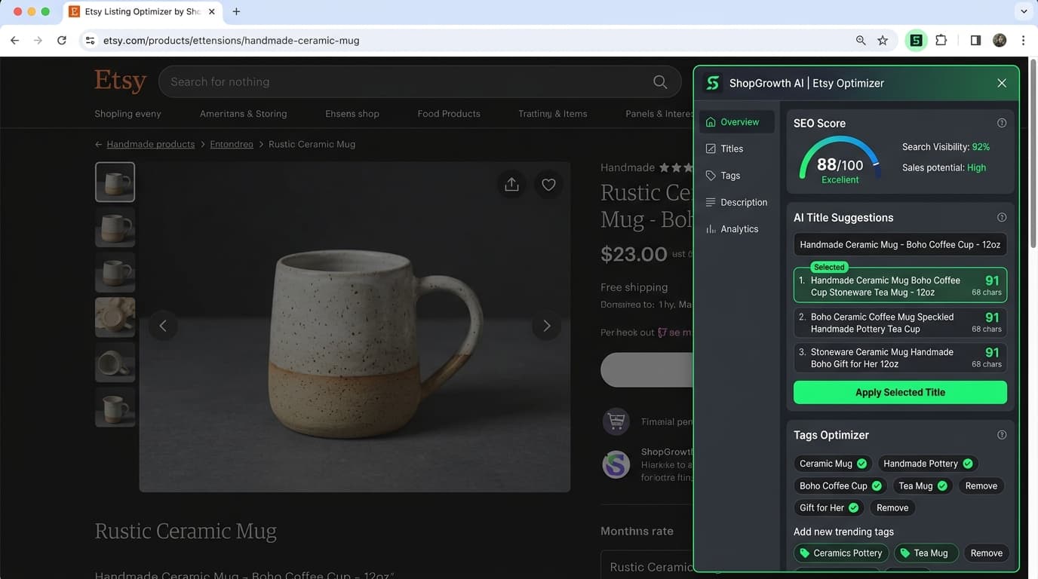1038x579 pixels.
Task: Open the Analytics section in ShopGrowth sidebar
Action: pyautogui.click(x=739, y=228)
